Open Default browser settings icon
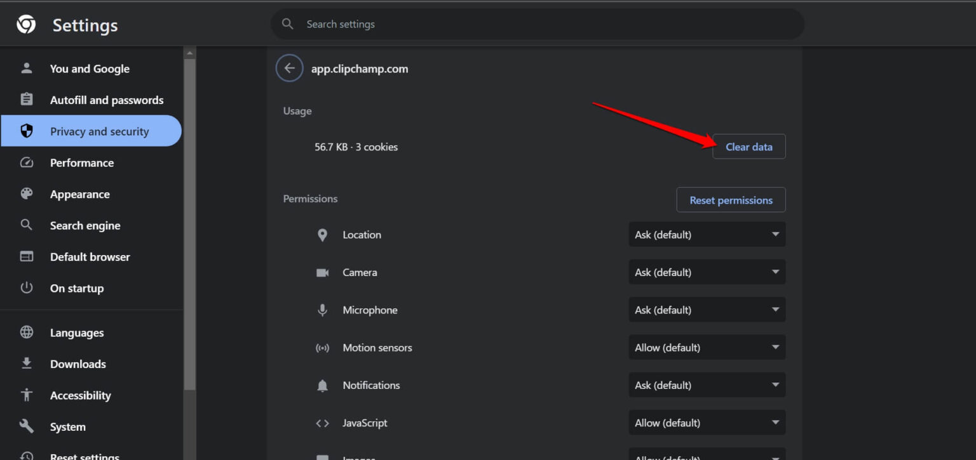Viewport: 976px width, 460px height. pyautogui.click(x=26, y=256)
